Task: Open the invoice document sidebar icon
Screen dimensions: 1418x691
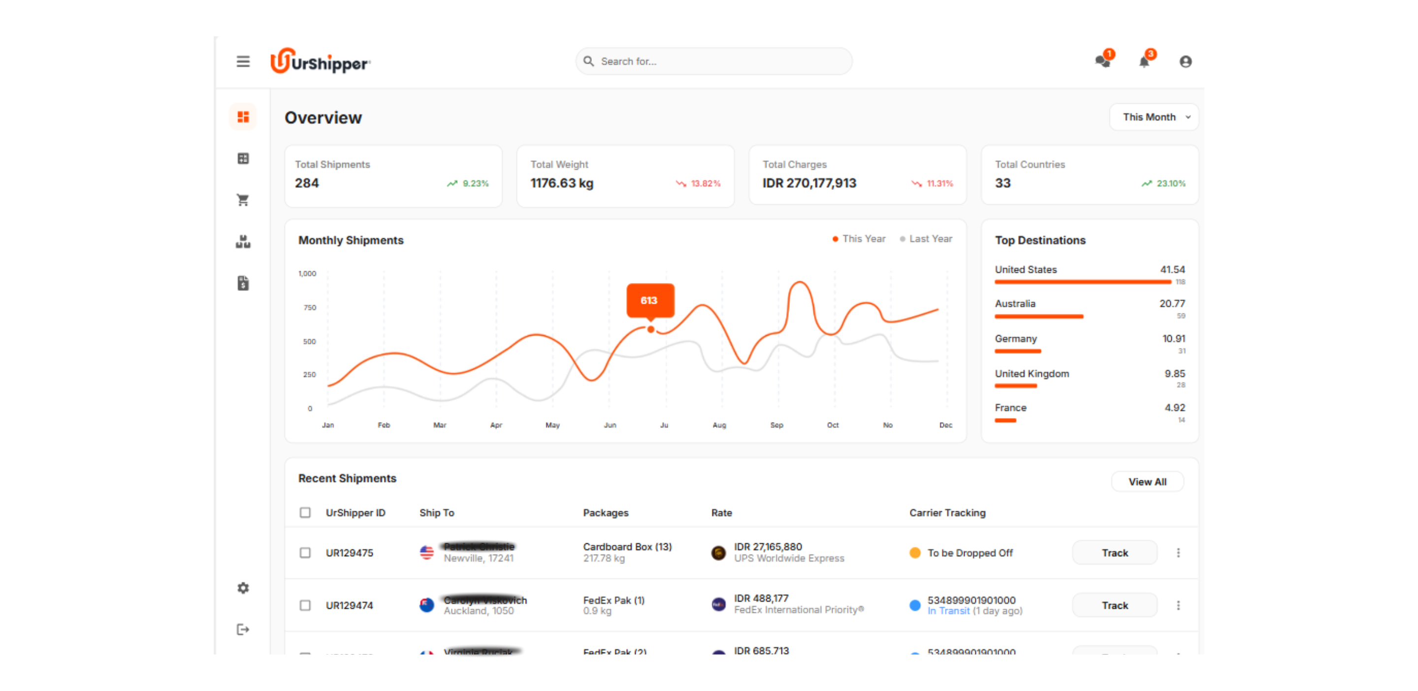Action: (243, 283)
